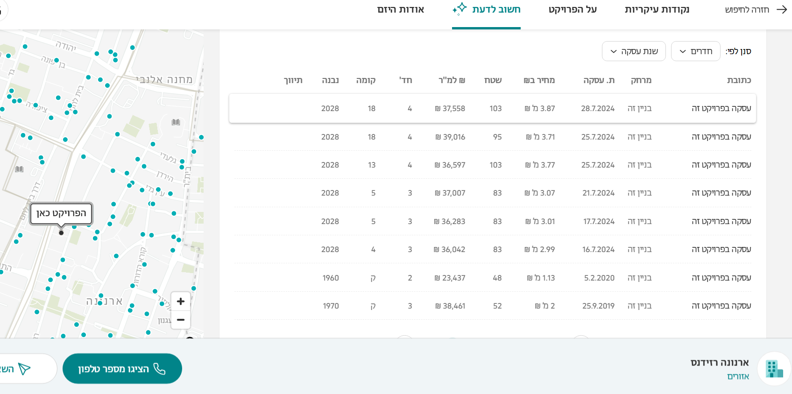Switch to the על הפרויקט tab
This screenshot has width=792, height=394.
573,10
